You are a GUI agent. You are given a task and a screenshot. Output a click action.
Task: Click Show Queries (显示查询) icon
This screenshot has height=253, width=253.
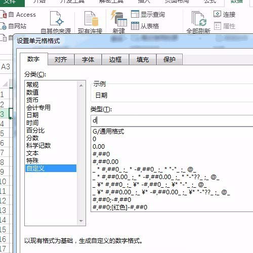(135, 14)
